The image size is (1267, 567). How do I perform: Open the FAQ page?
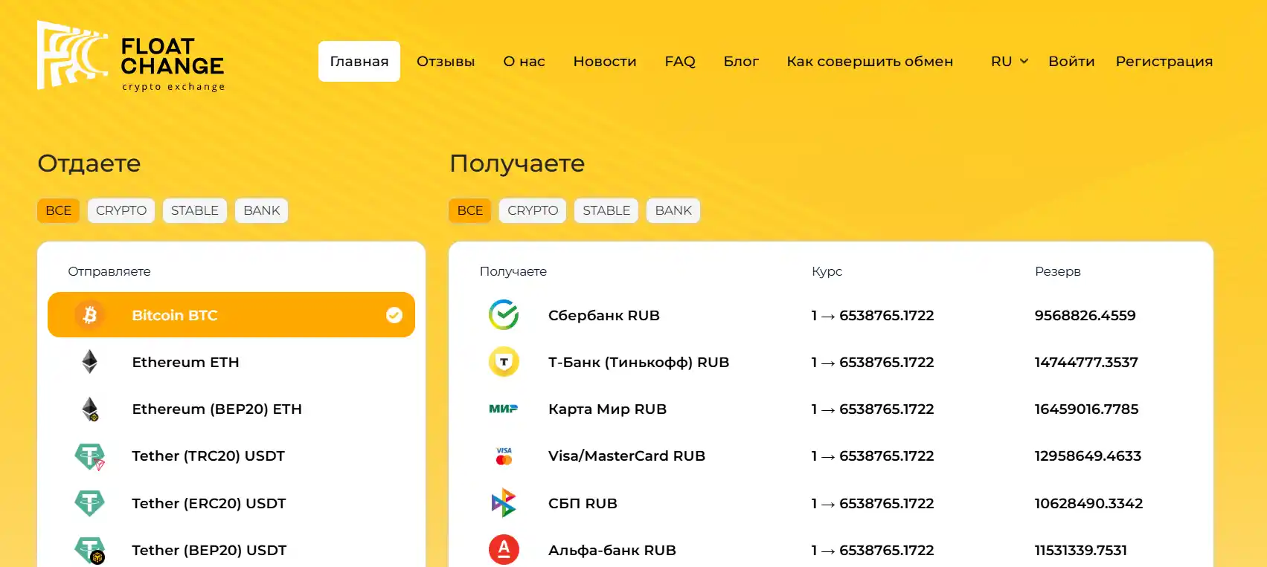(x=680, y=61)
